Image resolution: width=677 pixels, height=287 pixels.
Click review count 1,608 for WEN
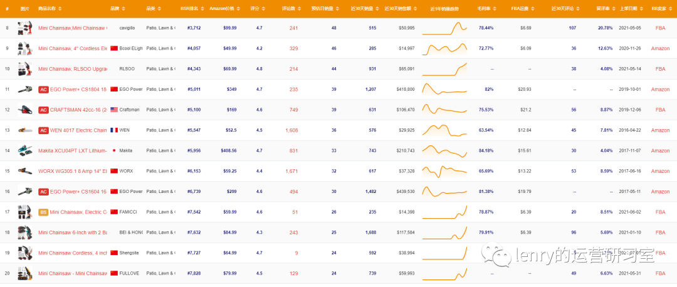point(291,130)
